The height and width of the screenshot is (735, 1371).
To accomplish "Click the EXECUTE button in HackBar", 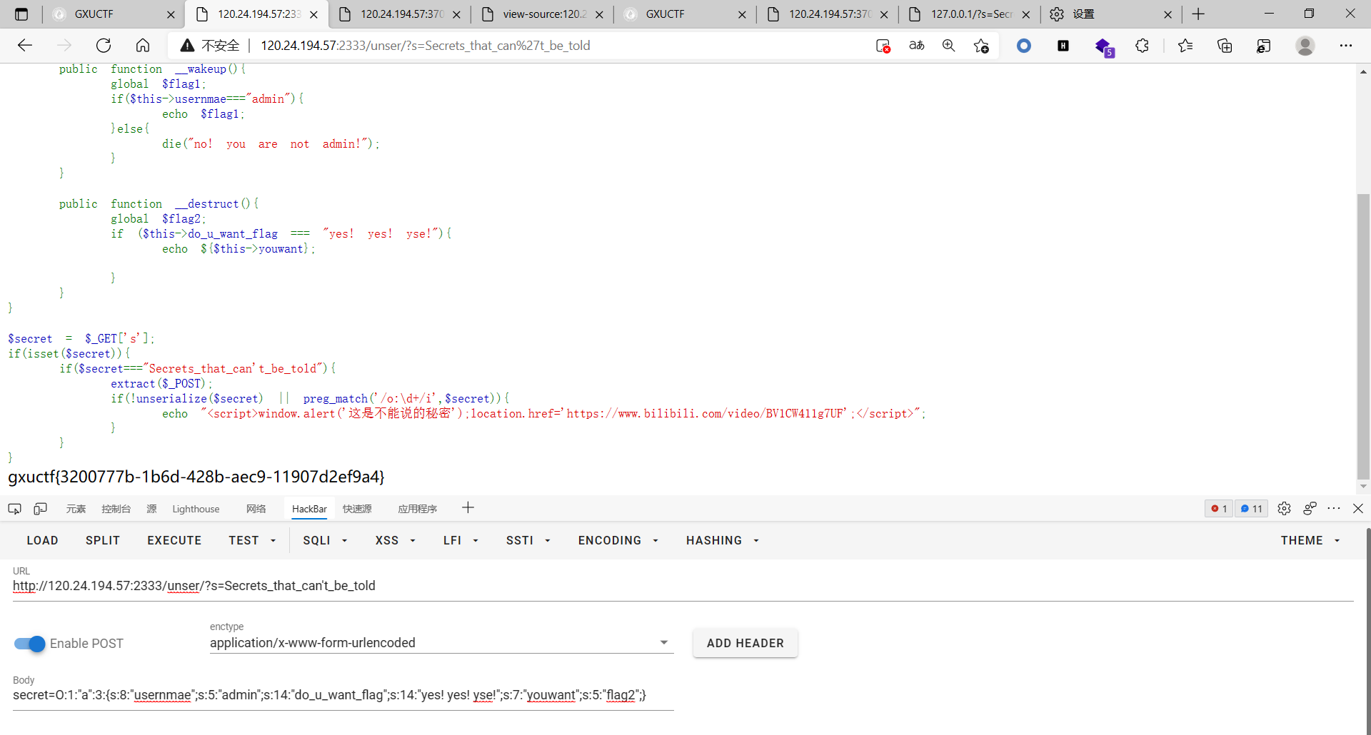I will click(x=174, y=541).
